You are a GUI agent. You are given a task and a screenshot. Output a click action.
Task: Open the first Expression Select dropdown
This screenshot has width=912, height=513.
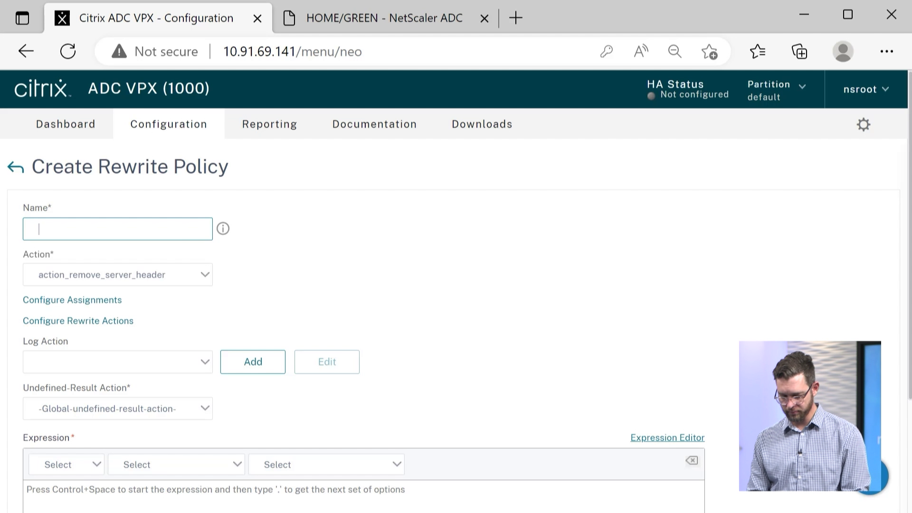(66, 465)
